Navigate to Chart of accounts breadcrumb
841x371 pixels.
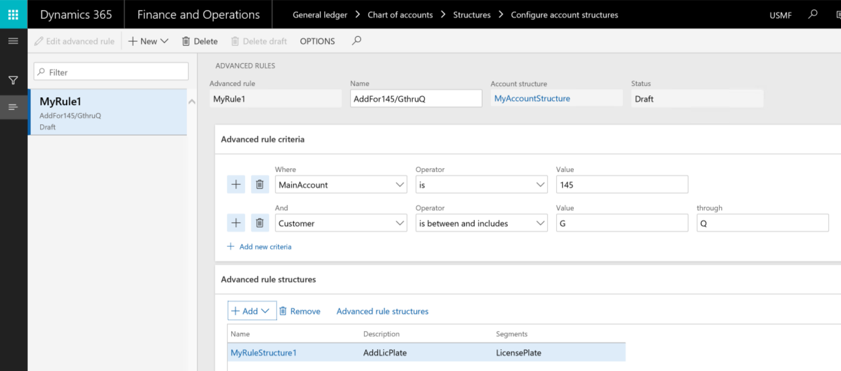pos(400,15)
